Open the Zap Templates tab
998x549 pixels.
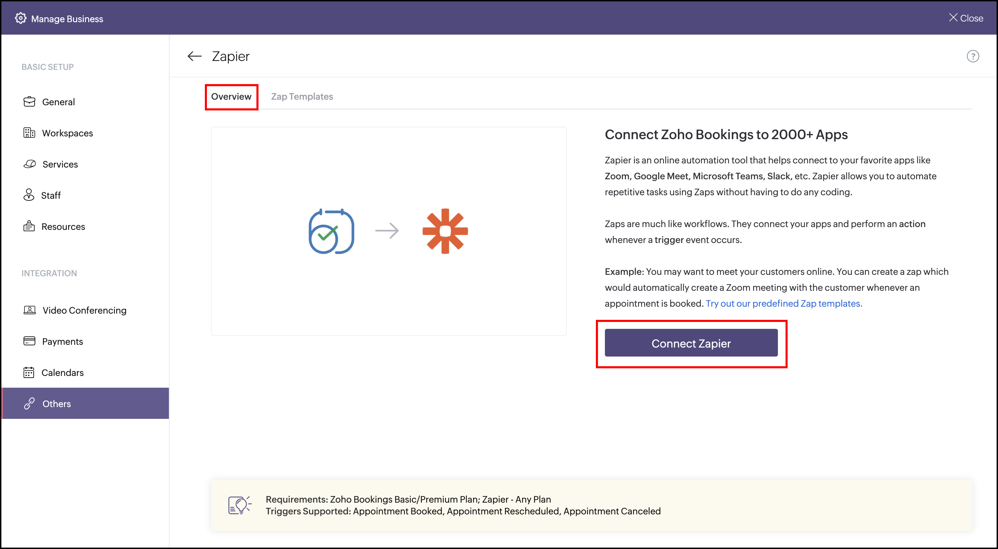(x=302, y=97)
